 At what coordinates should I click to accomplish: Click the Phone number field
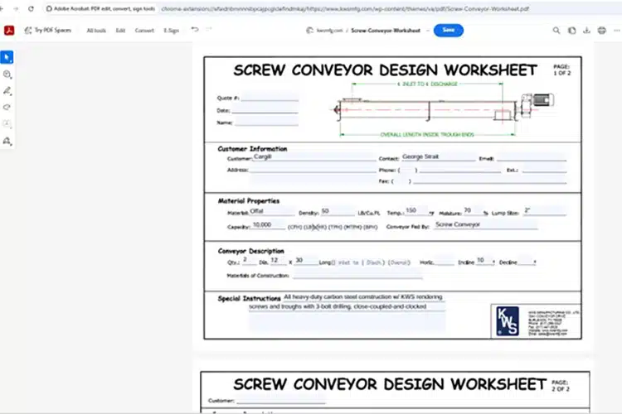pos(460,169)
